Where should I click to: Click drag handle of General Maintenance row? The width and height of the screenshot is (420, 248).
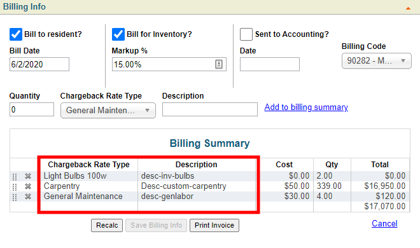point(15,197)
